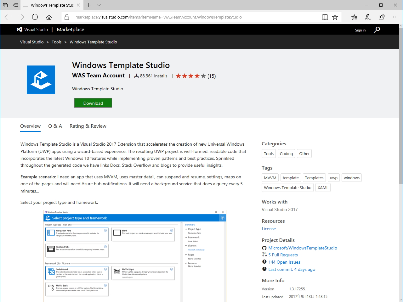Click the Visual Studio logo in the header
The image size is (403, 302).
click(19, 29)
